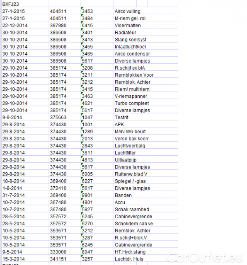Image resolution: width=247 pixels, height=265 pixels.
Task: Click the code 9901 cell
Action: tap(97, 195)
